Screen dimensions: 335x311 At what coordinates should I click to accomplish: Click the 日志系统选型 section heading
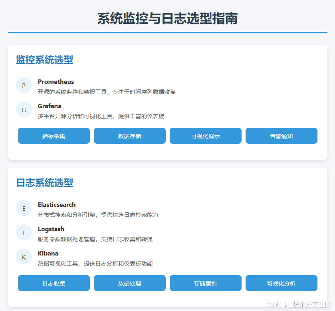pos(45,182)
